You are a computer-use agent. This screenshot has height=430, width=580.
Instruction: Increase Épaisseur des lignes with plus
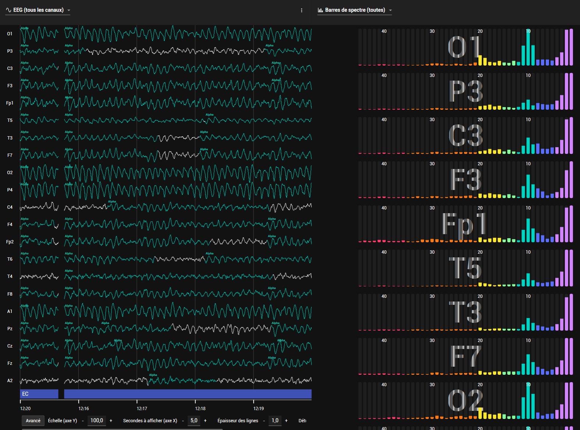pos(286,420)
